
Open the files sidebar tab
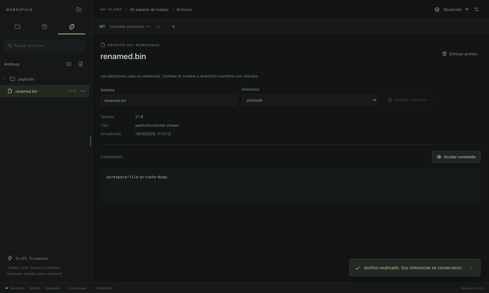coord(72,26)
